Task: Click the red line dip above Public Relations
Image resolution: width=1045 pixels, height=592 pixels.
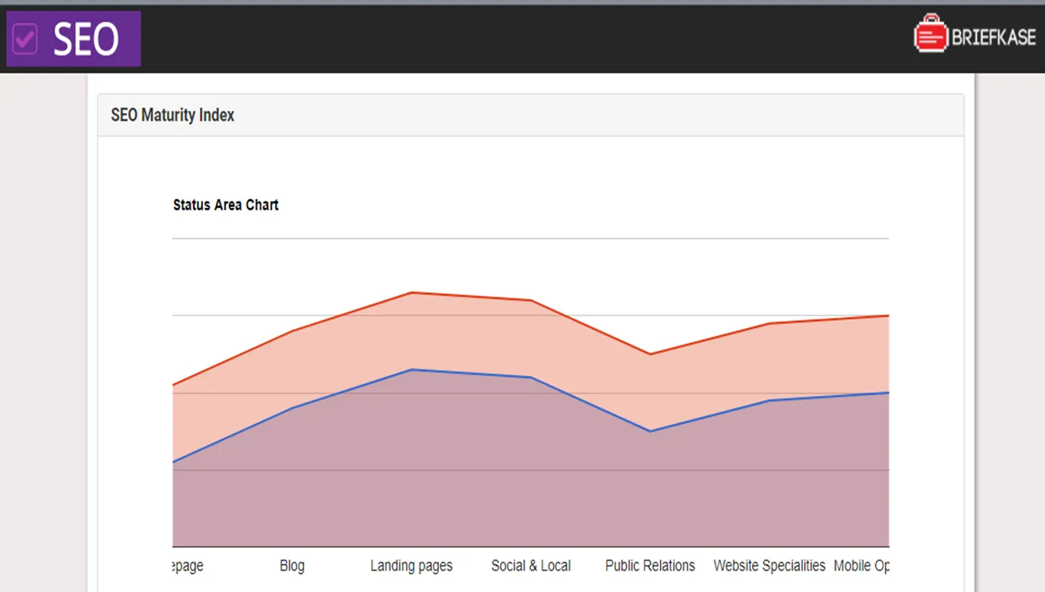Action: coord(650,354)
